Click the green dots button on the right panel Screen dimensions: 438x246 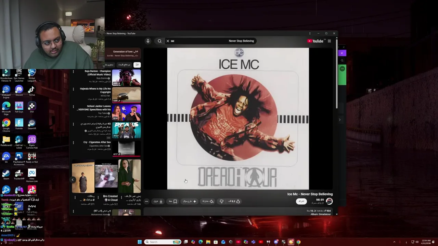coord(342,69)
